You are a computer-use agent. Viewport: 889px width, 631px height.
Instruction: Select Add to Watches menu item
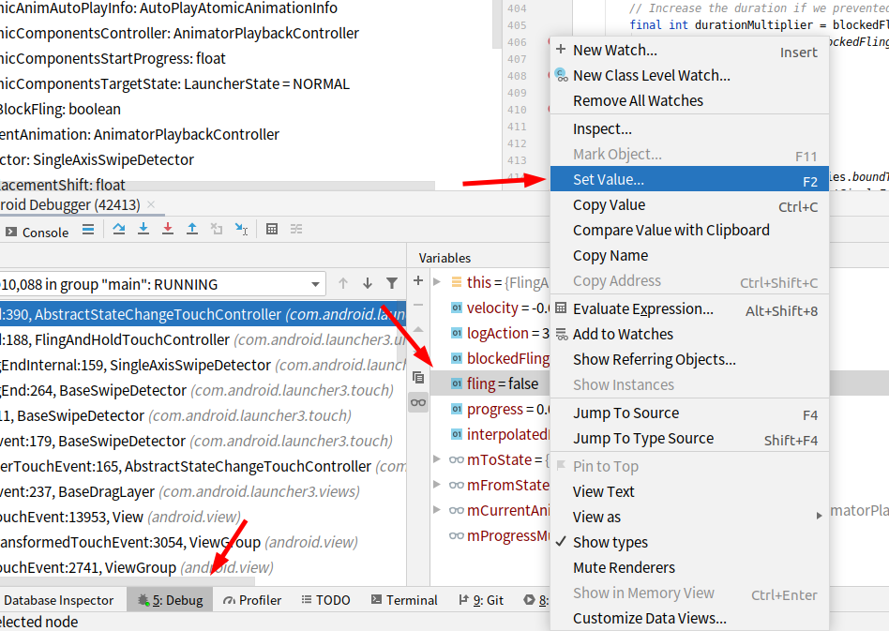pos(689,334)
